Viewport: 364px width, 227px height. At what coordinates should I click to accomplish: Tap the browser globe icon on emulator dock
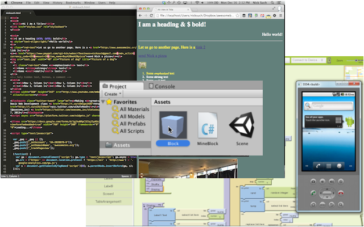coord(339,166)
